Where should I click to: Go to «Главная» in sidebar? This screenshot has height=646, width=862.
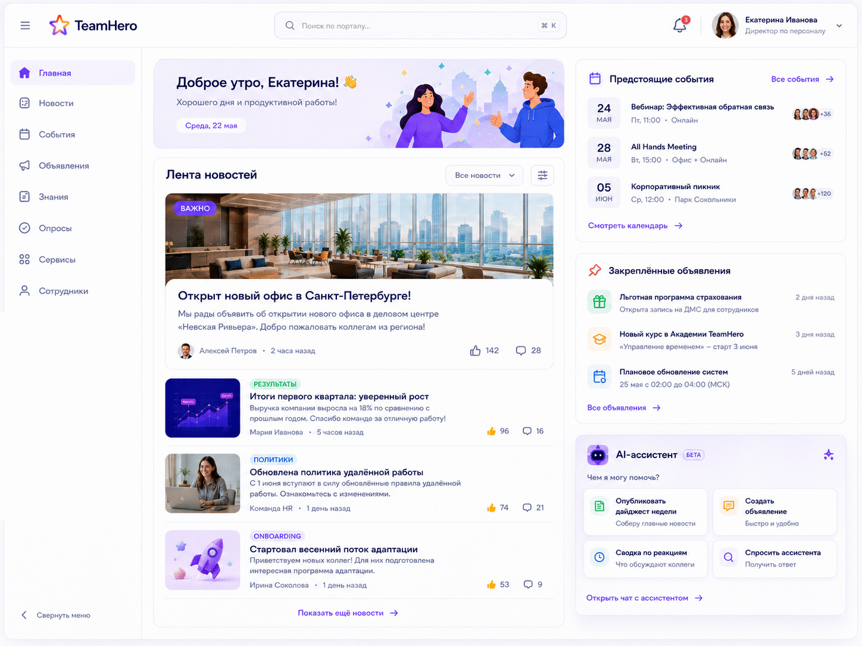(x=73, y=73)
